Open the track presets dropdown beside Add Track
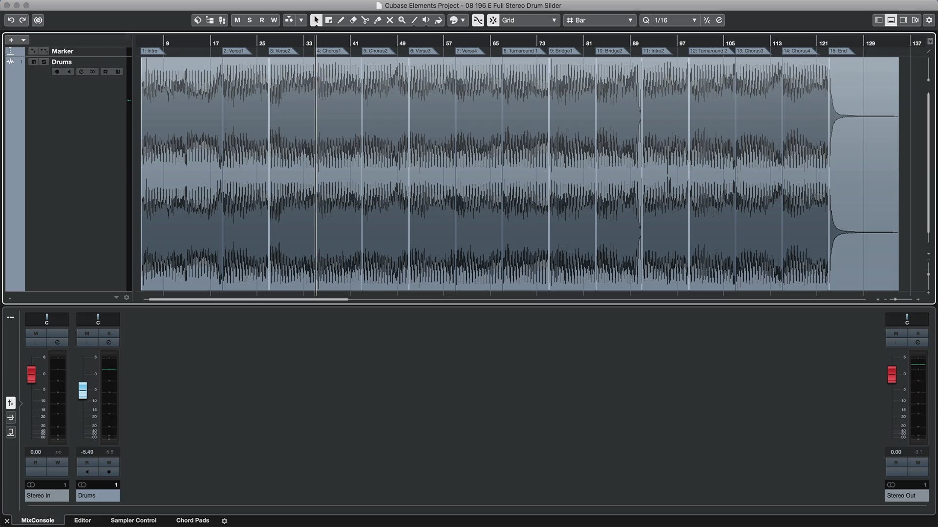 [x=23, y=40]
